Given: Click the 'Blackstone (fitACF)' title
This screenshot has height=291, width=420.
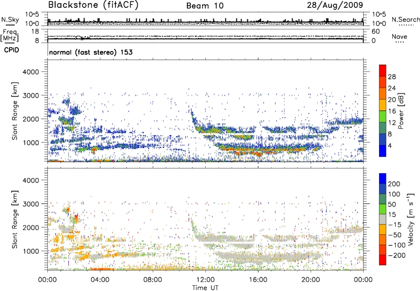Looking at the screenshot, I should 93,5.
